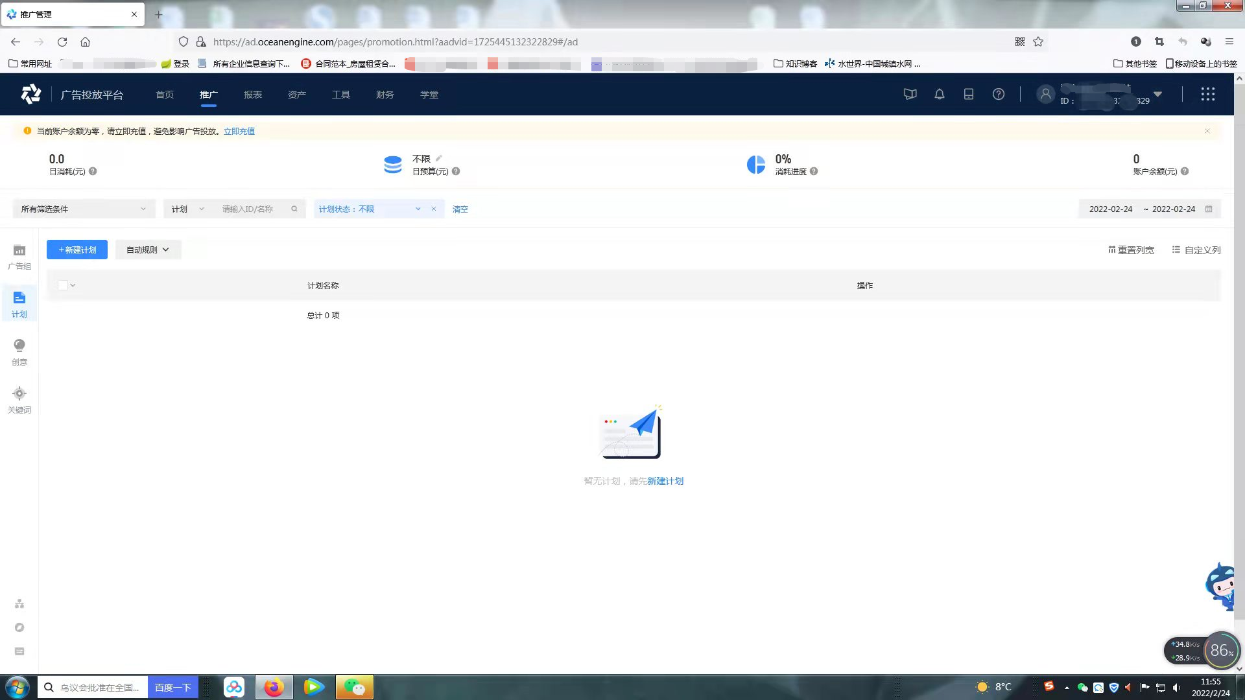Open the book guide icon in header

click(910, 95)
